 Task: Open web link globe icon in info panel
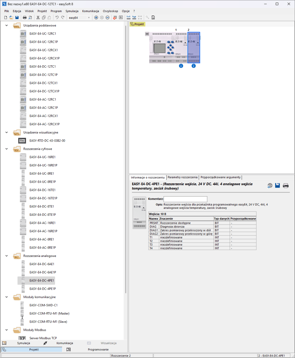coord(270,186)
